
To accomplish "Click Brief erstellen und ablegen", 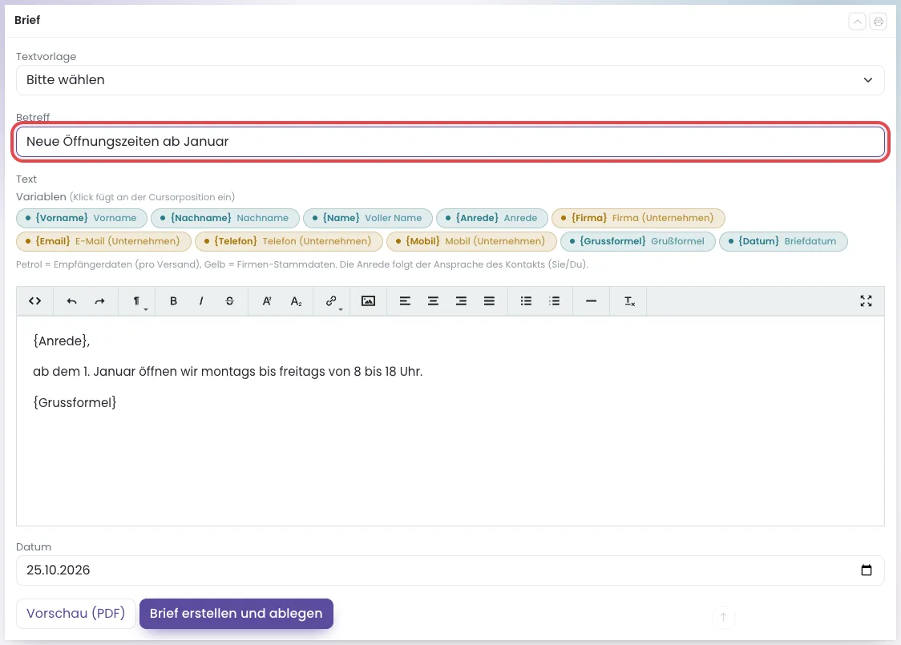I will pos(236,614).
